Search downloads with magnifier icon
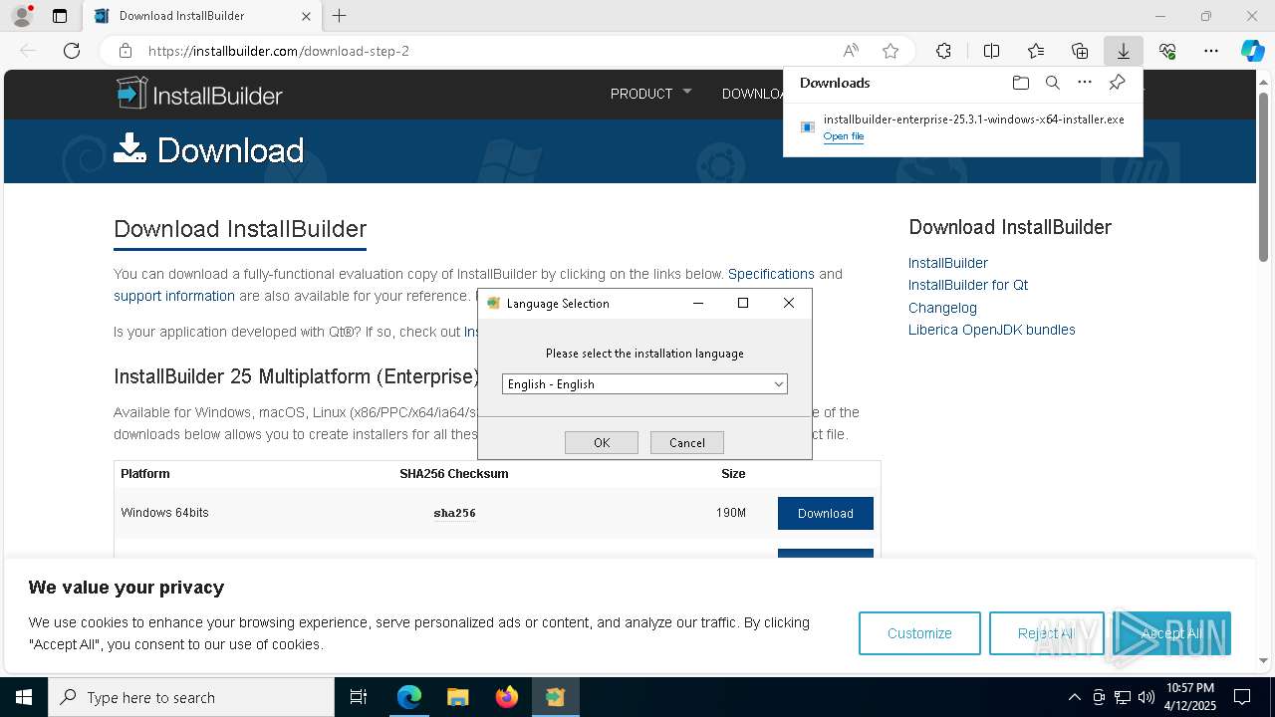The width and height of the screenshot is (1275, 717). [x=1053, y=83]
